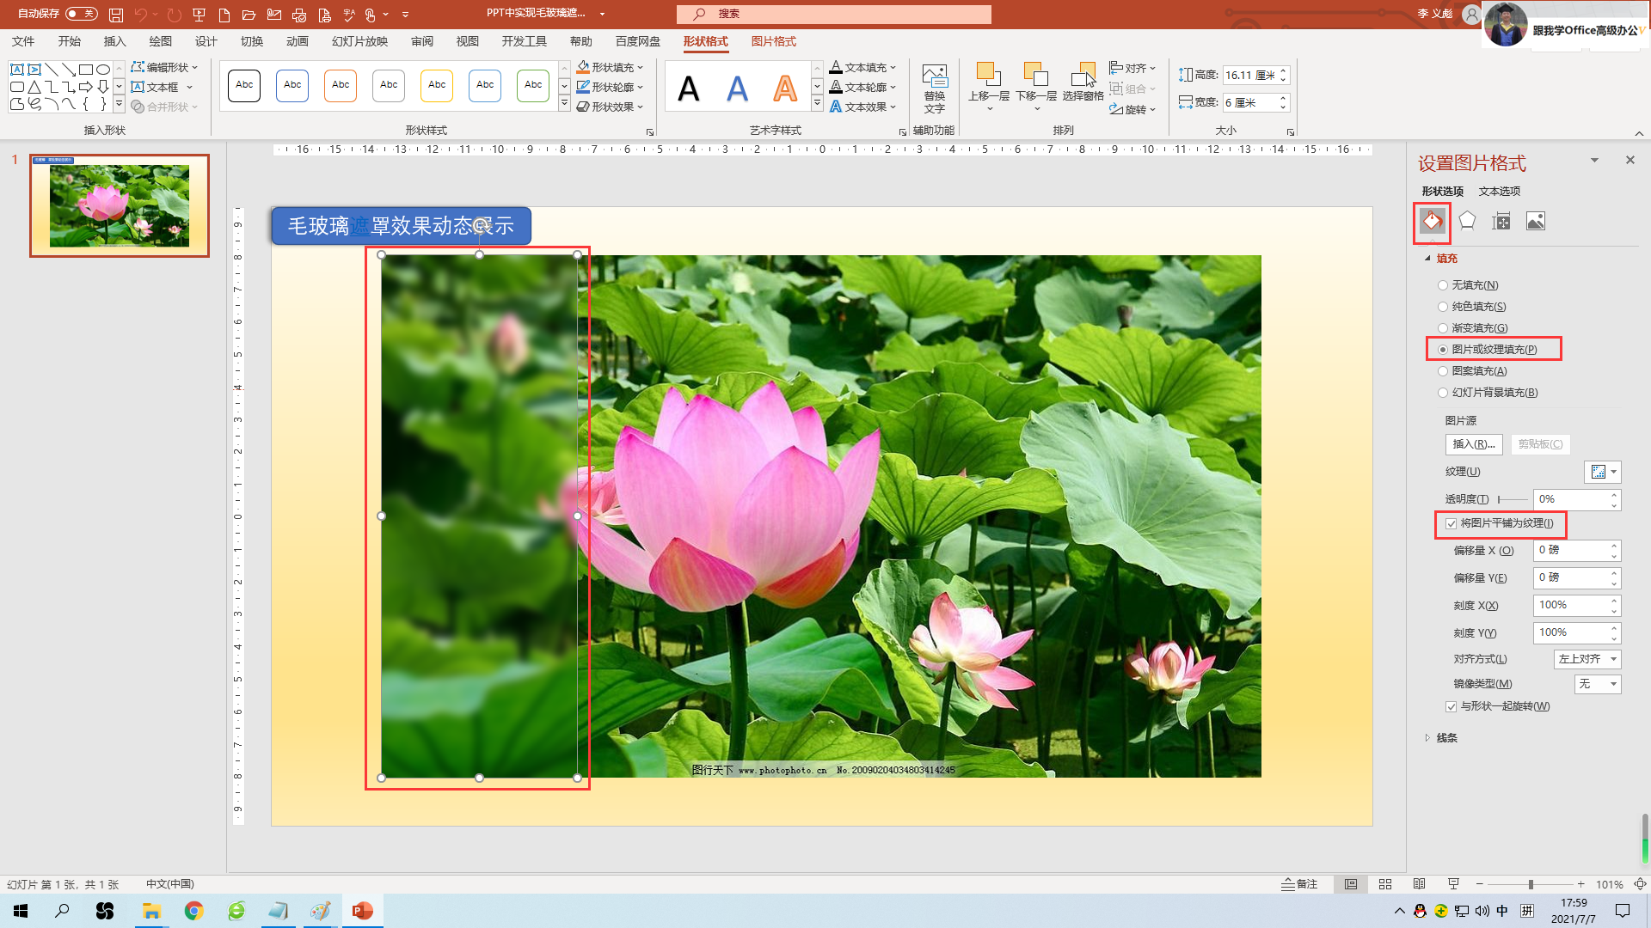Select the 幻灯片背景填充 radio button
The height and width of the screenshot is (928, 1651).
point(1443,393)
